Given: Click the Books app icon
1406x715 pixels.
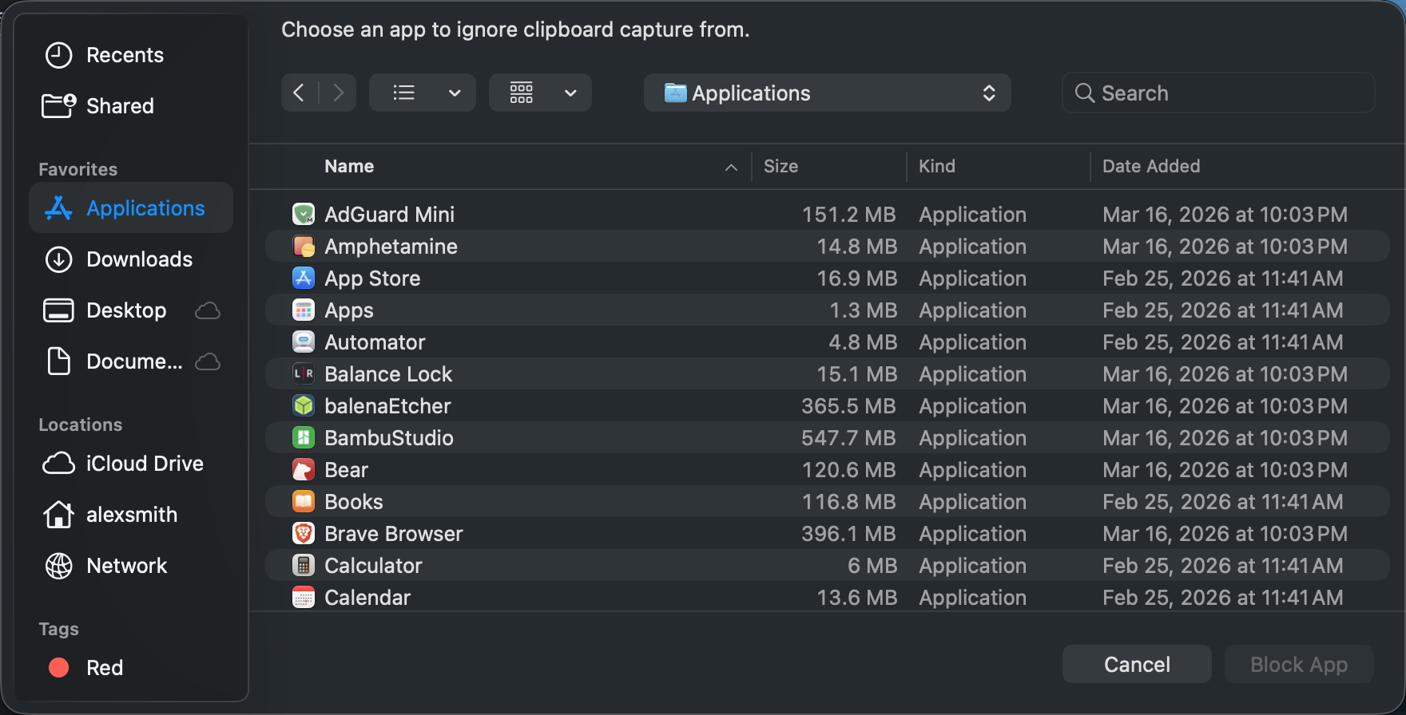Looking at the screenshot, I should pyautogui.click(x=304, y=501).
